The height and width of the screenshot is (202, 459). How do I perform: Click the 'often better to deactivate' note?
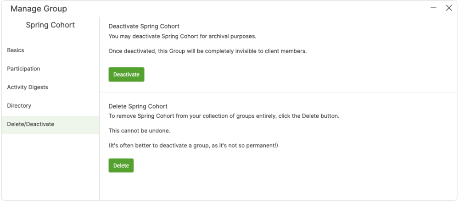[x=193, y=146]
